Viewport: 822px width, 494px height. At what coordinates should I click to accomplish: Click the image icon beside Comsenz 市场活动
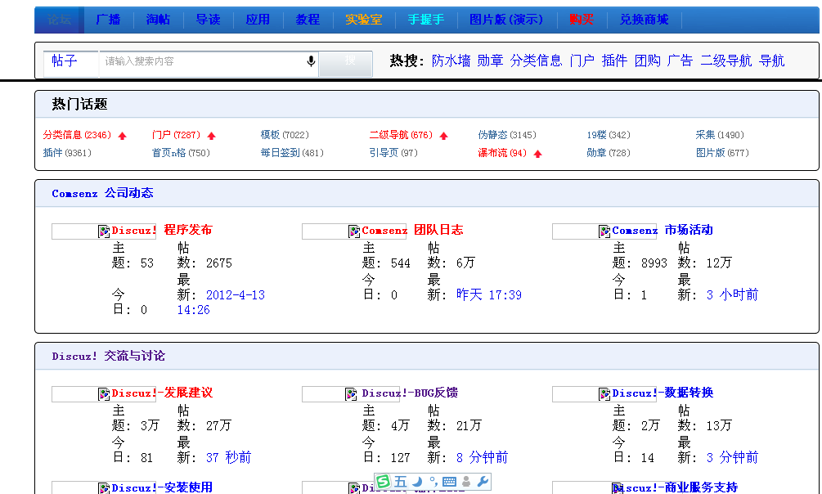pyautogui.click(x=604, y=231)
